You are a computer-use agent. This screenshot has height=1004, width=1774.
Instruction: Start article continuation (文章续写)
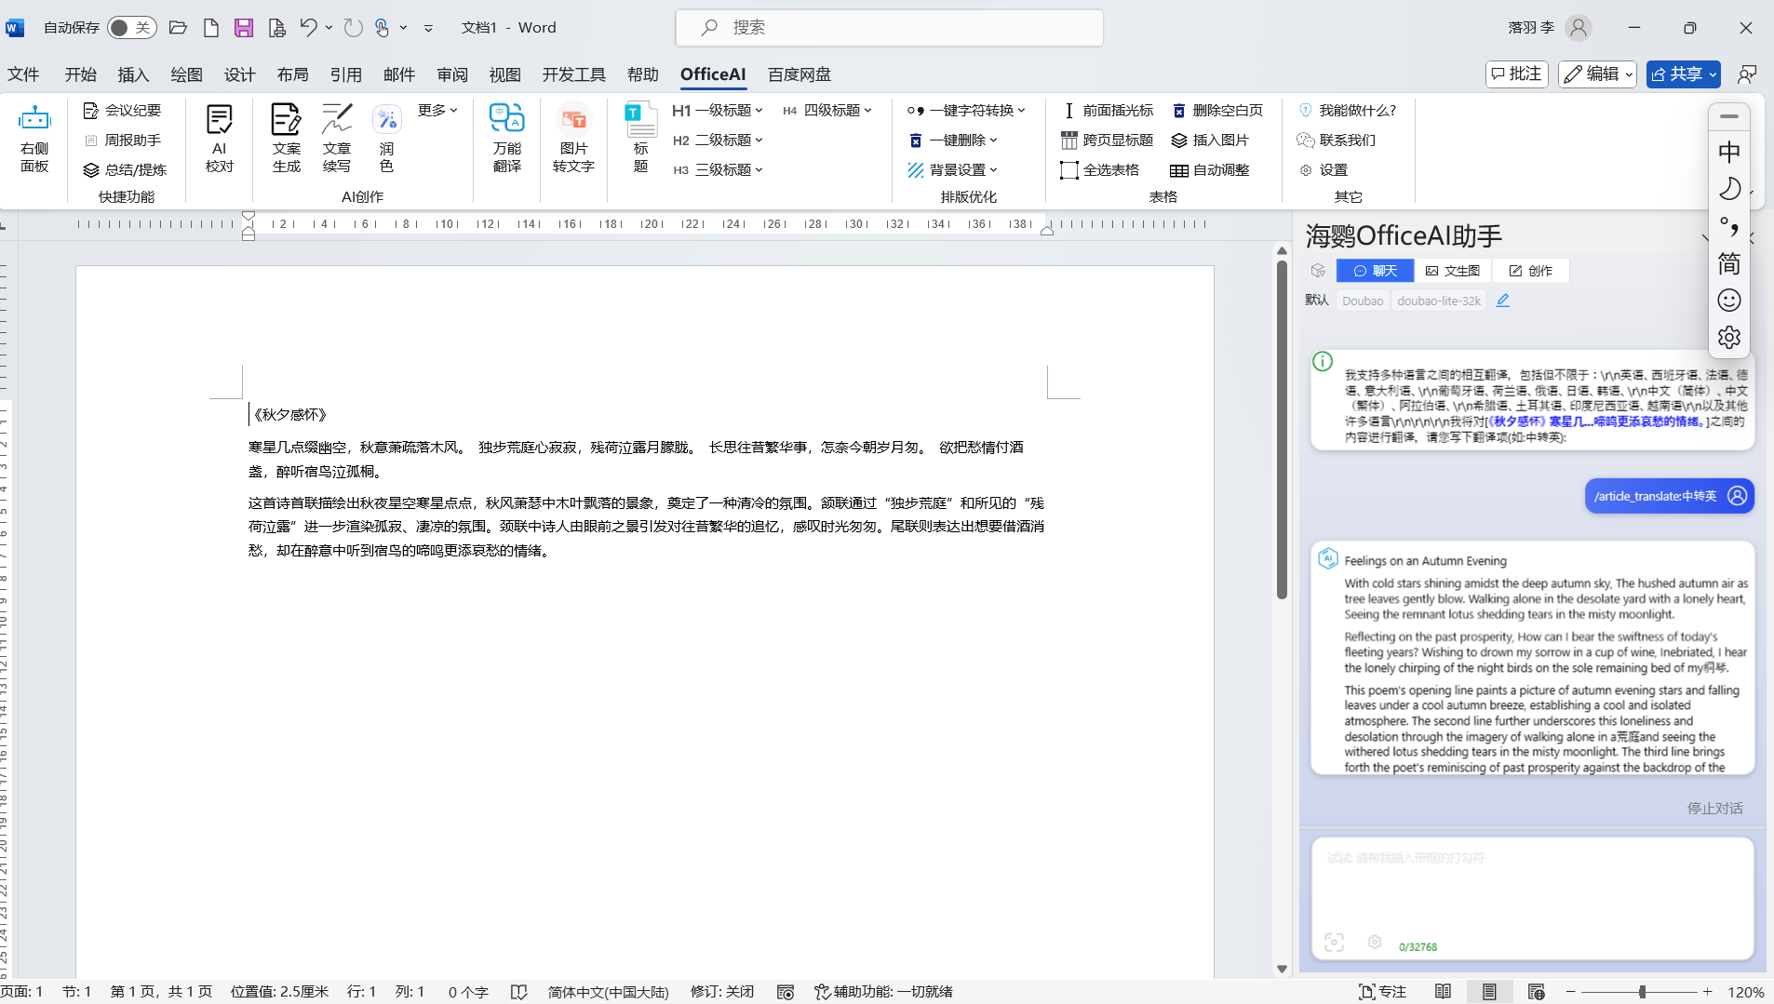click(336, 140)
